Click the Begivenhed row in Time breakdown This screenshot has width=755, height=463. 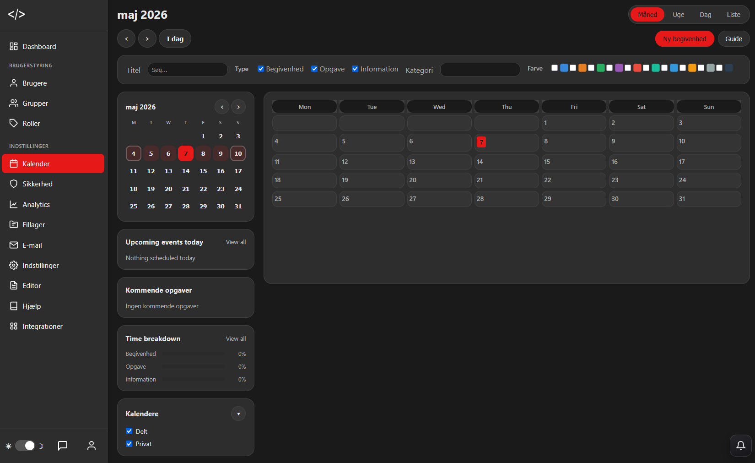click(x=185, y=354)
